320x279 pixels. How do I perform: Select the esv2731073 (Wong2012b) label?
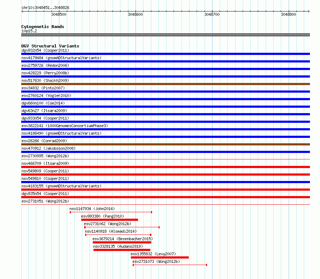[x=156, y=261]
